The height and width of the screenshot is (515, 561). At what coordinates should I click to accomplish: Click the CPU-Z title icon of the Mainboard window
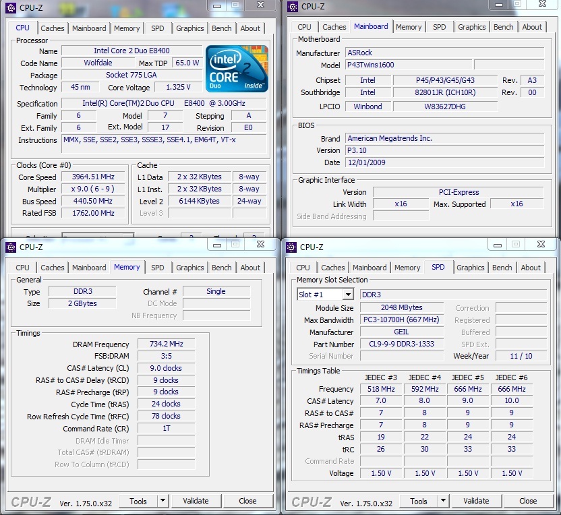[x=293, y=7]
